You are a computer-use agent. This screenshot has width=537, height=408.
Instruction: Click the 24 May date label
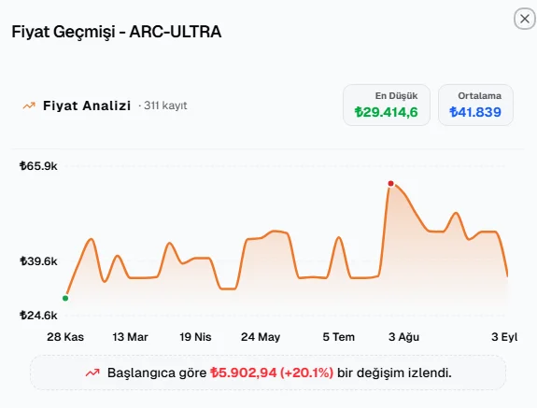tap(261, 337)
